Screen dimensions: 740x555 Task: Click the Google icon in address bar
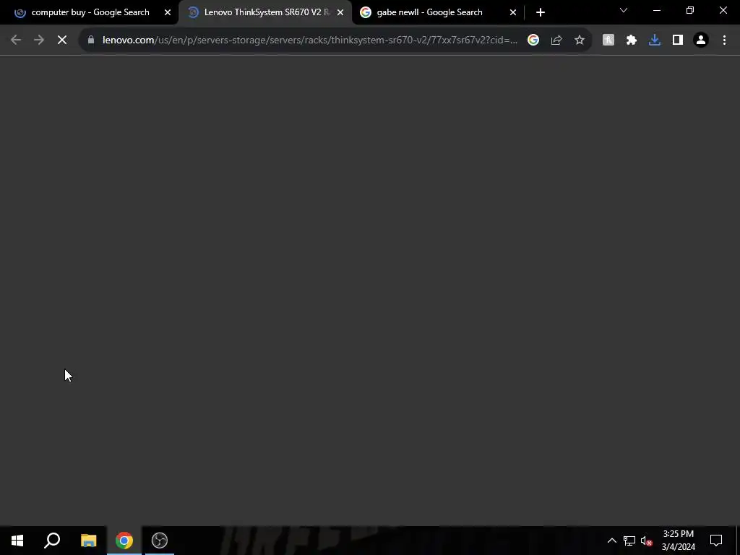533,40
